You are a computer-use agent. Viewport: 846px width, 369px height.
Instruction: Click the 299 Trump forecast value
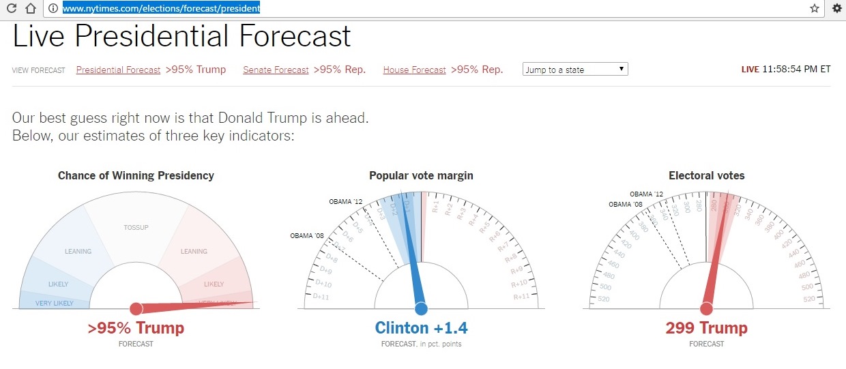tap(706, 328)
